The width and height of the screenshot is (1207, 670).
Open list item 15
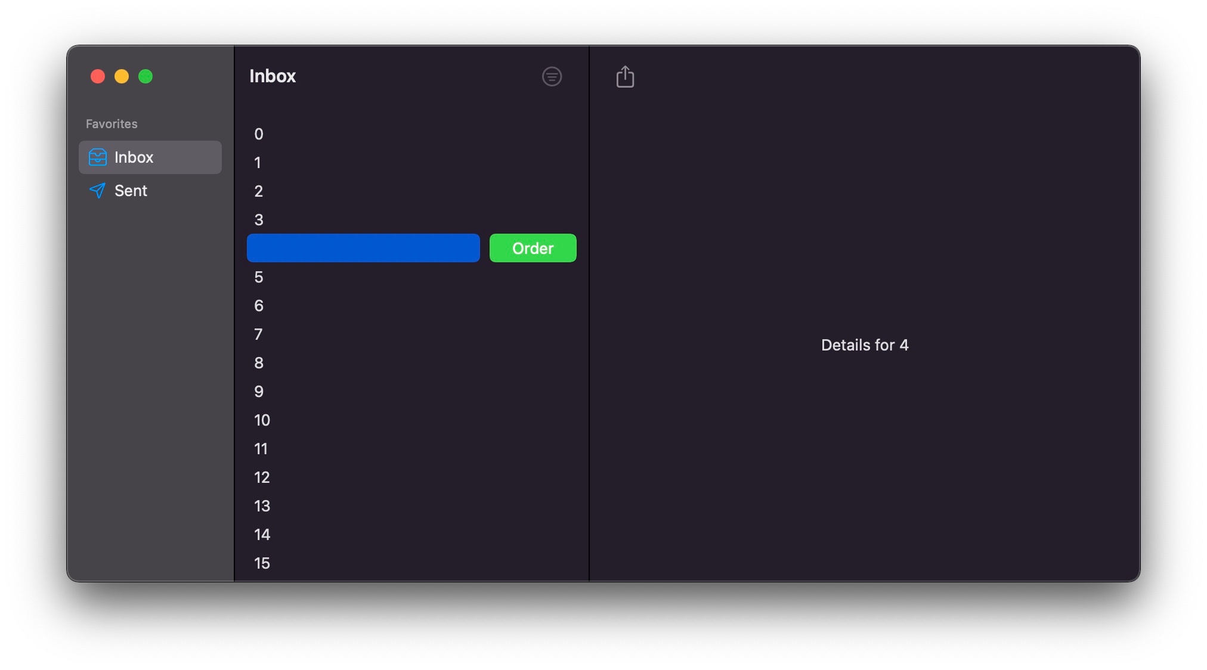[x=262, y=563]
